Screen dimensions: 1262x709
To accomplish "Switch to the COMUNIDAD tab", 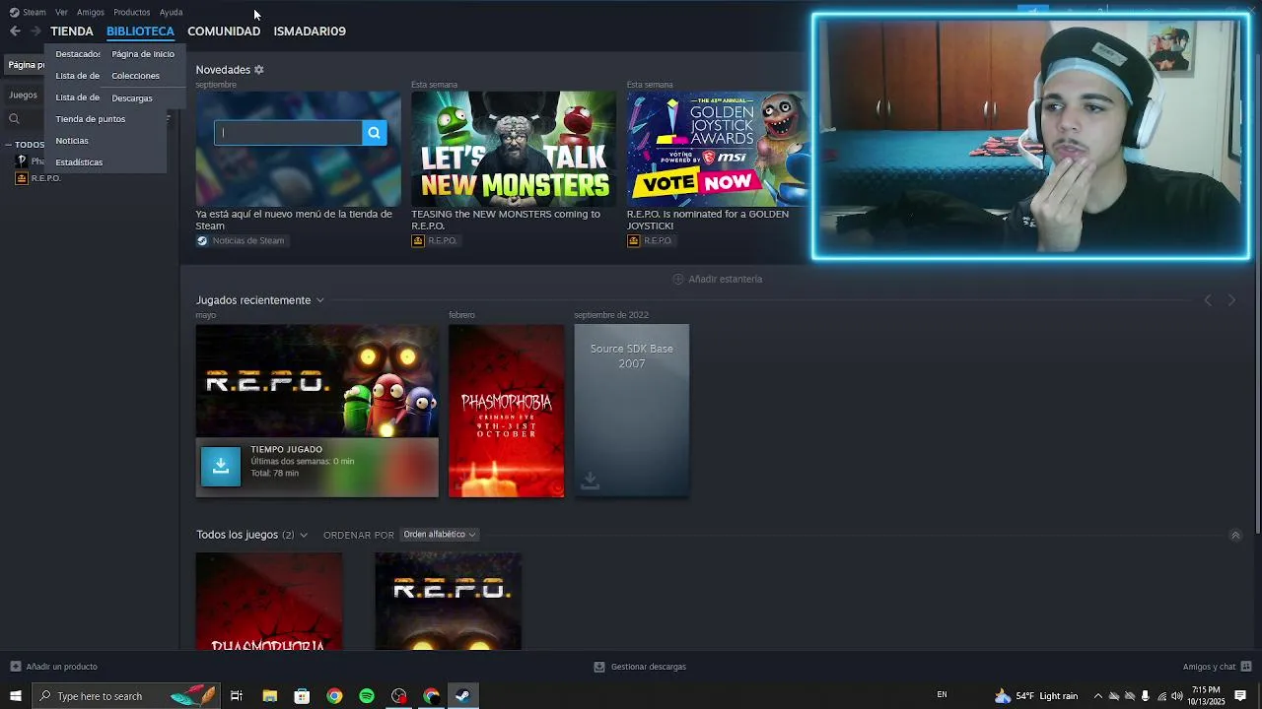I will (224, 32).
